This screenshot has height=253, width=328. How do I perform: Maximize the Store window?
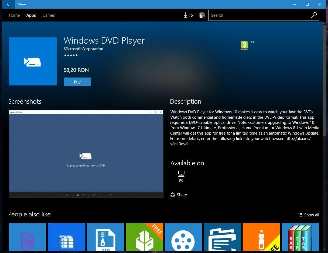(307, 4)
